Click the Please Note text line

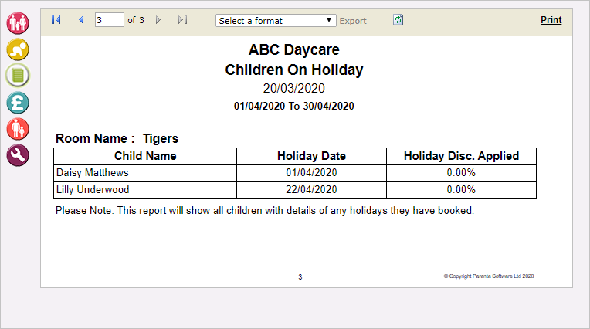click(265, 210)
